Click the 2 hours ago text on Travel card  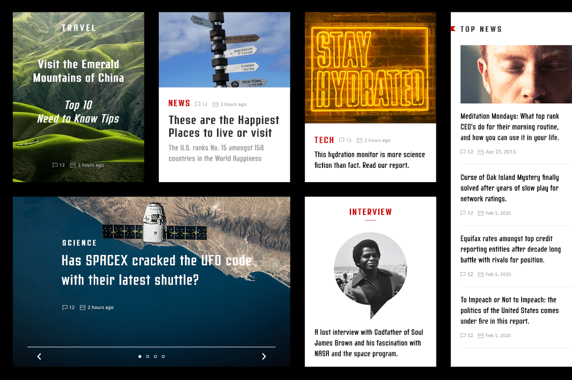click(x=91, y=165)
